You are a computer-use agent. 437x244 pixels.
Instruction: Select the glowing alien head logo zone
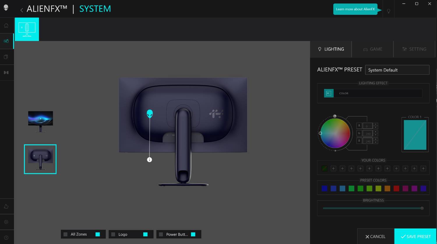click(x=150, y=114)
